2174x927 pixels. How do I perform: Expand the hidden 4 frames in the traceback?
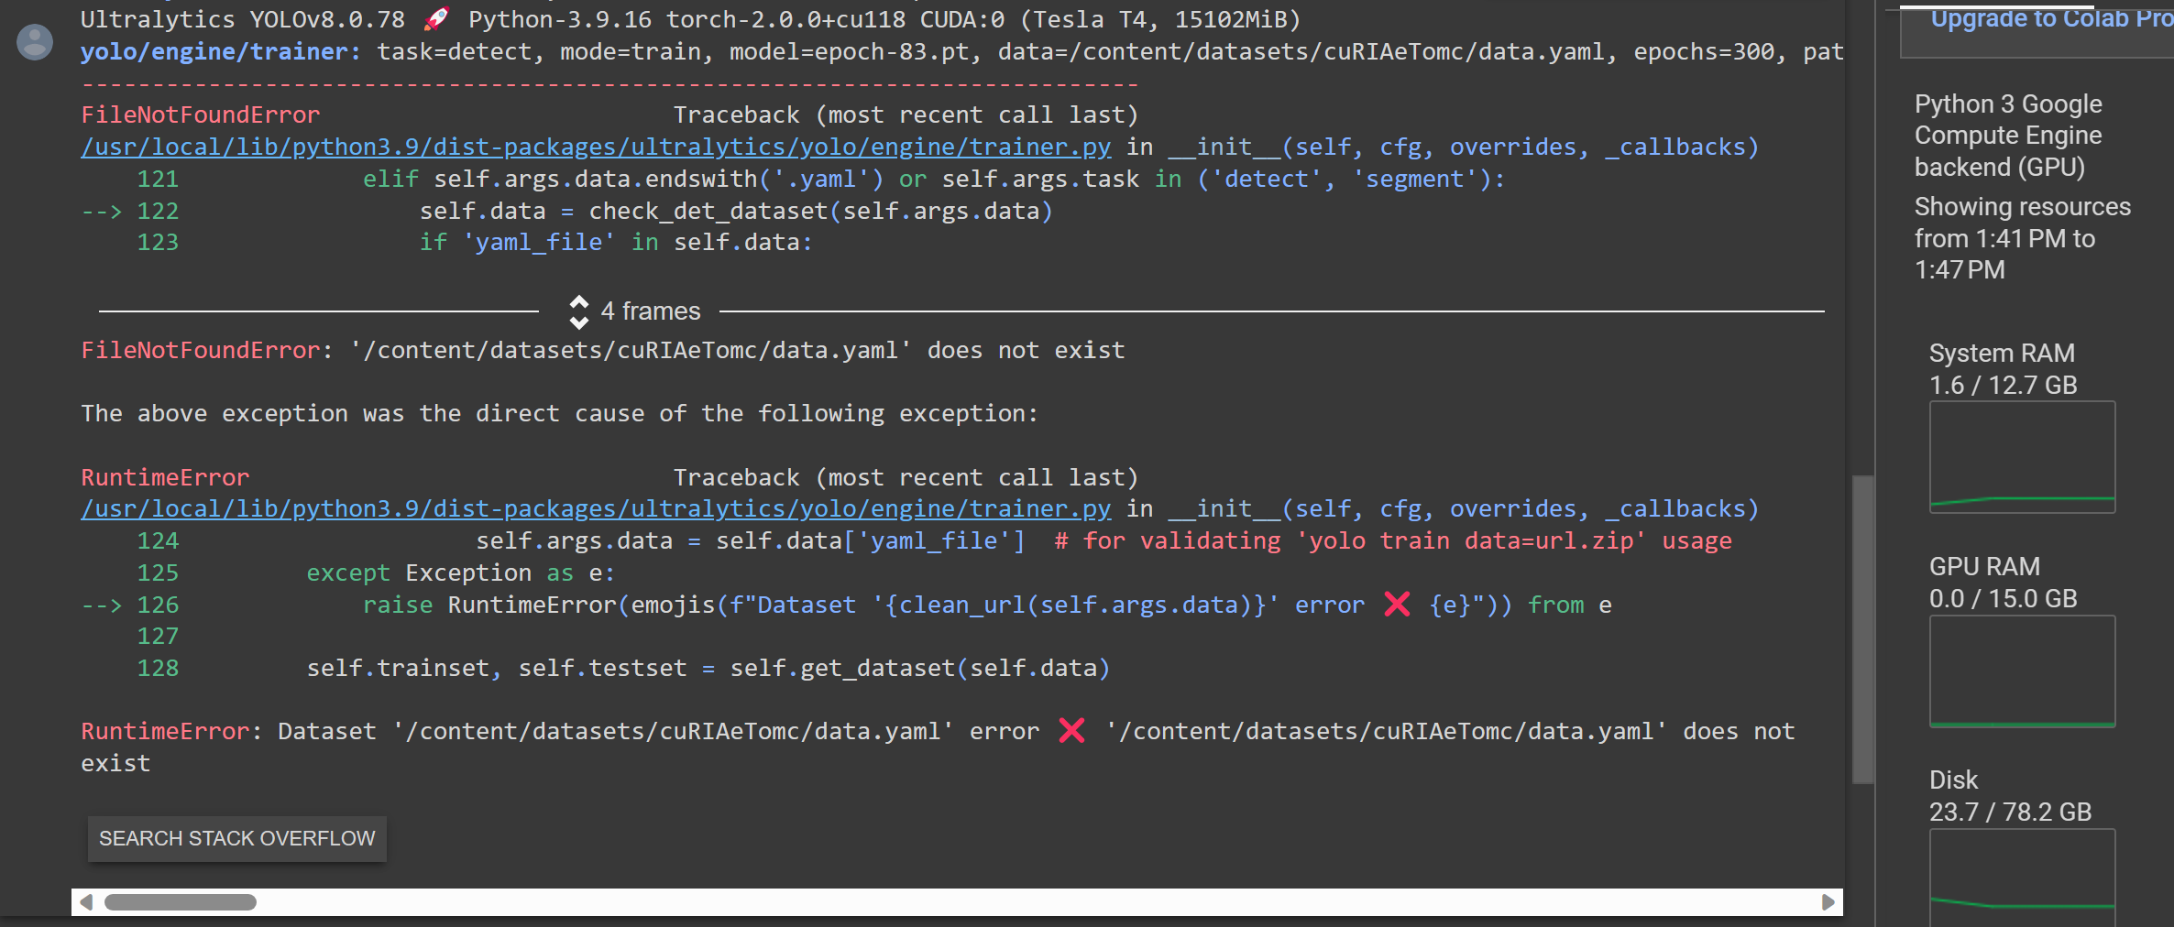point(650,311)
